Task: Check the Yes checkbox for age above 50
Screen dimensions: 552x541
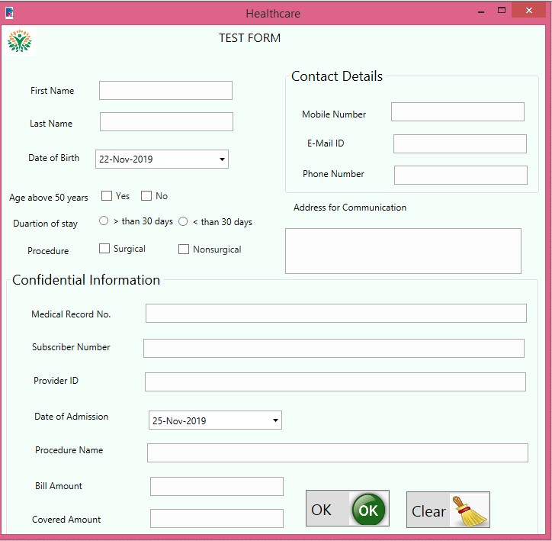Action: [x=107, y=196]
